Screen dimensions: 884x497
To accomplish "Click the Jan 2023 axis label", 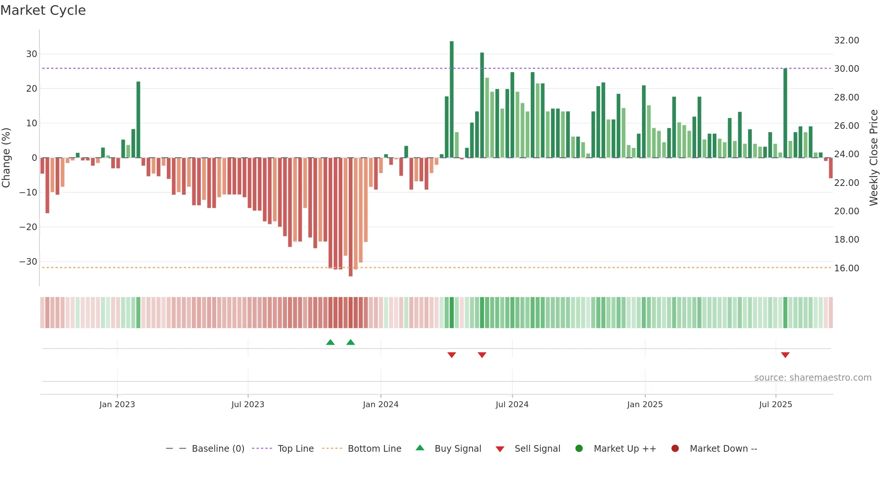I will pyautogui.click(x=117, y=404).
